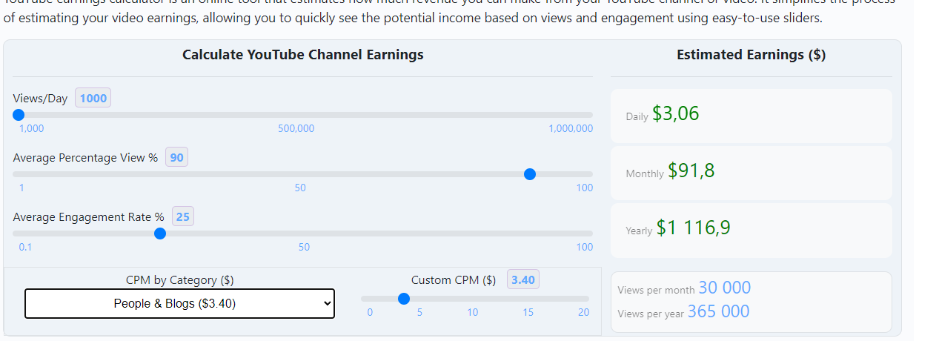Click the 10 tick label under Custom CPM slider
The width and height of the screenshot is (939, 341).
coord(473,313)
